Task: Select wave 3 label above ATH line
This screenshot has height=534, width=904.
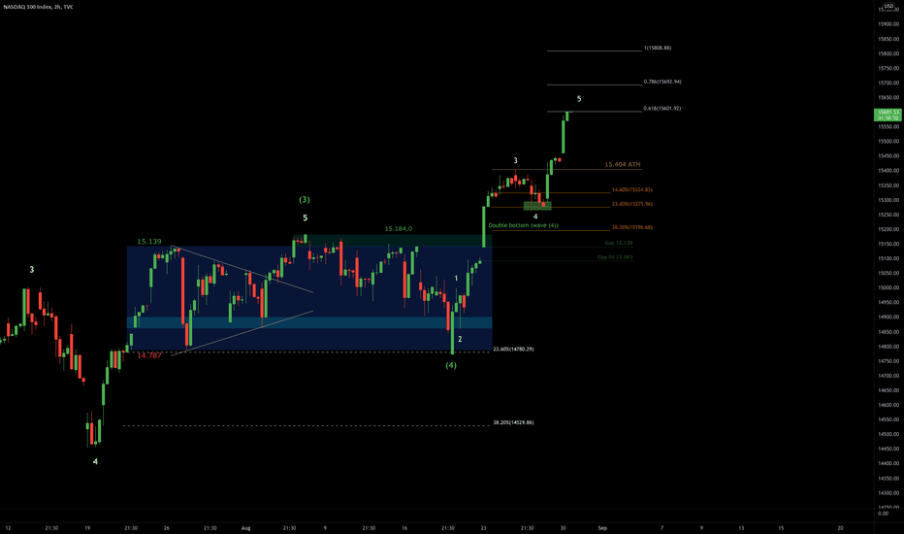Action: (515, 161)
